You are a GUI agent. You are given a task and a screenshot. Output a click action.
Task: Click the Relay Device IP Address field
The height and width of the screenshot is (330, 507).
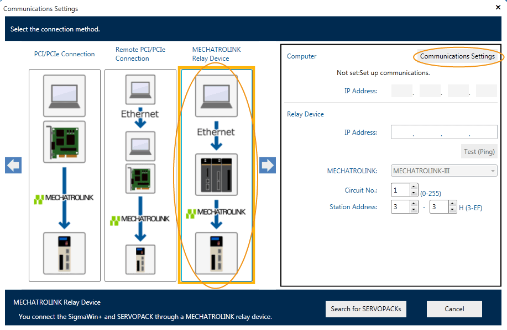tap(444, 132)
